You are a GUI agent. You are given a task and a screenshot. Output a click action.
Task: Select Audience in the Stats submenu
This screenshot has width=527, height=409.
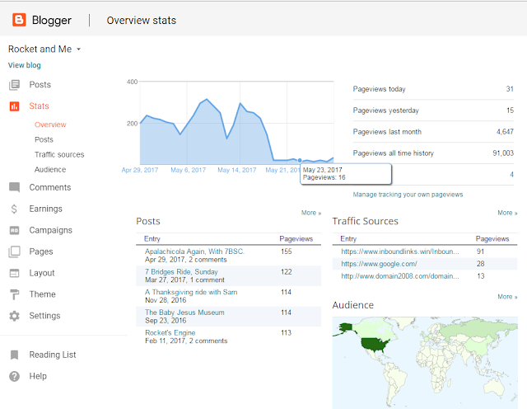(50, 170)
